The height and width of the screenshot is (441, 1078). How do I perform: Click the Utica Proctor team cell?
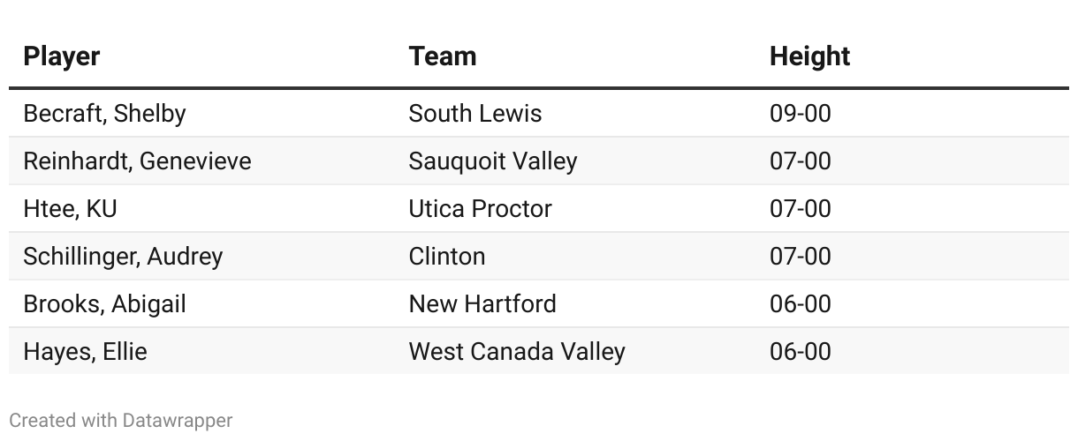point(481,209)
